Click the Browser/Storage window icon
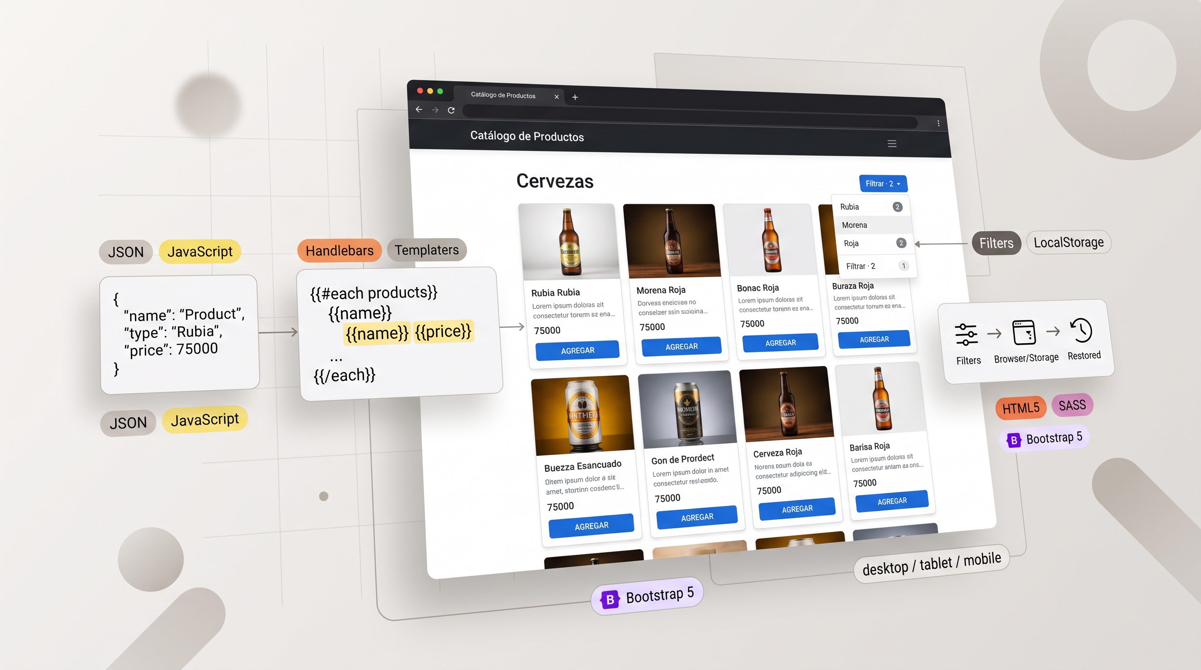 click(x=1024, y=332)
